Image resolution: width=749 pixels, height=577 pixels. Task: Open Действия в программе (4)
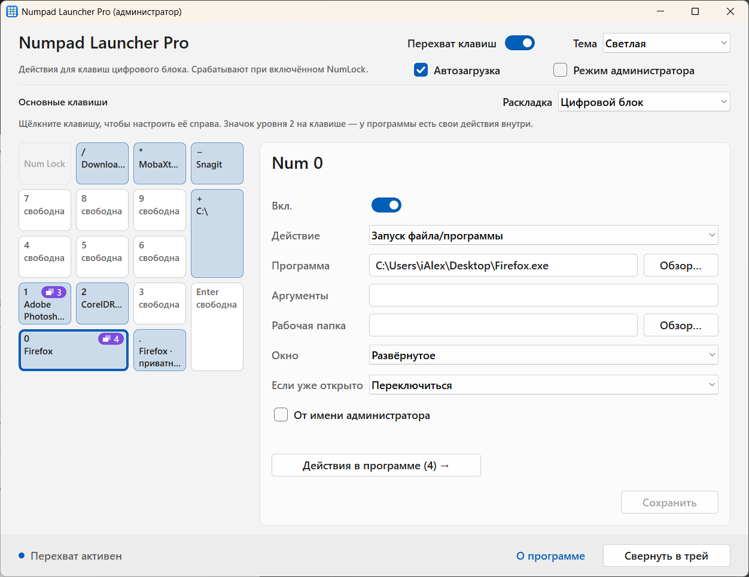tap(376, 465)
